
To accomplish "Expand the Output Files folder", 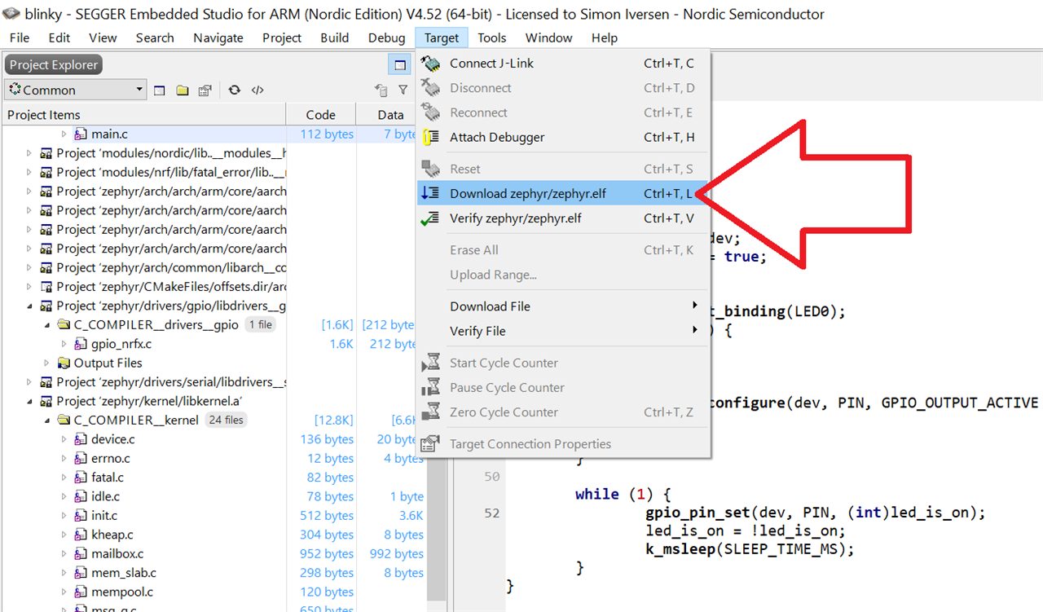I will (x=46, y=363).
